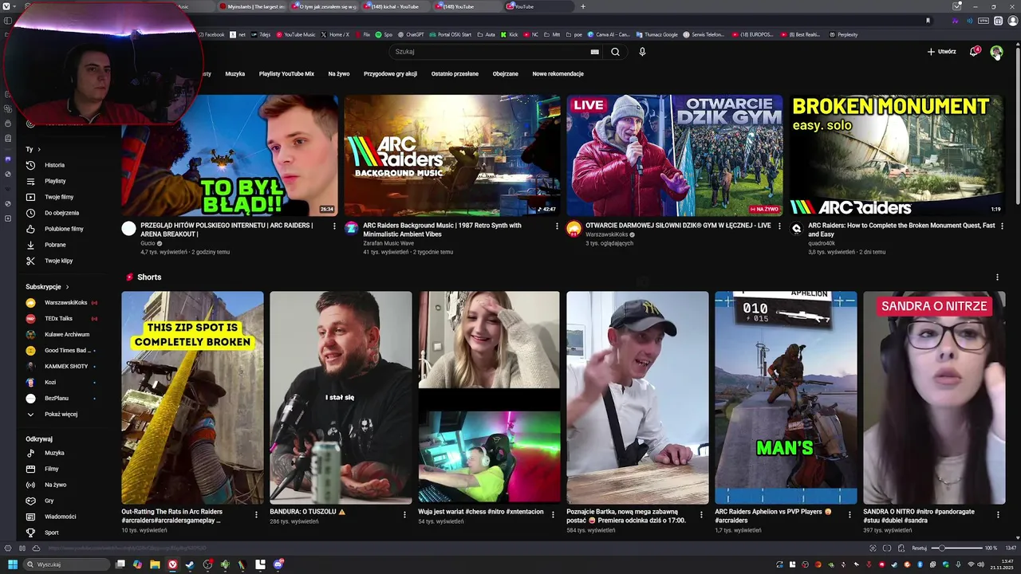Open the Perplexity bookmark

pyautogui.click(x=844, y=35)
